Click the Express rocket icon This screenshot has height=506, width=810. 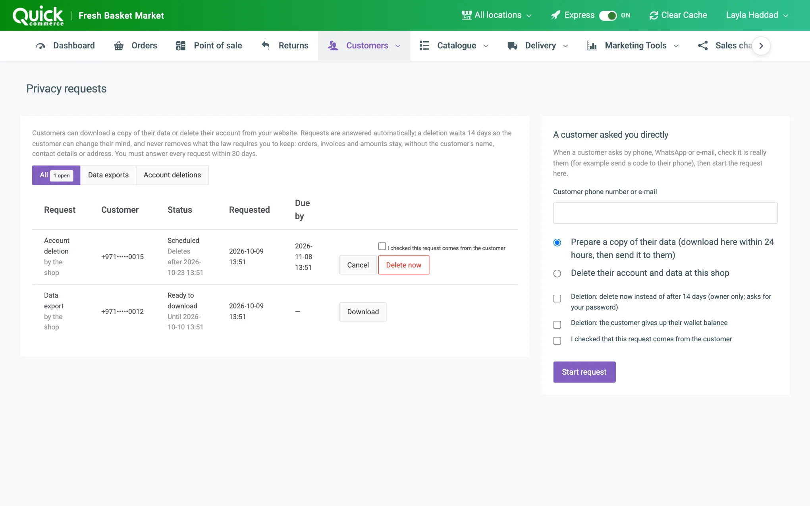coord(555,15)
